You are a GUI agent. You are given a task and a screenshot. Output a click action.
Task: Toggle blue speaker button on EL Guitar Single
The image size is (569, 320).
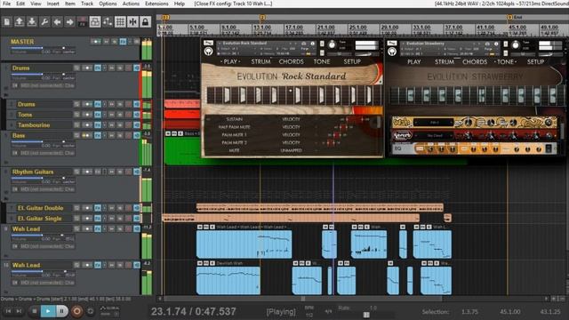[x=136, y=219]
